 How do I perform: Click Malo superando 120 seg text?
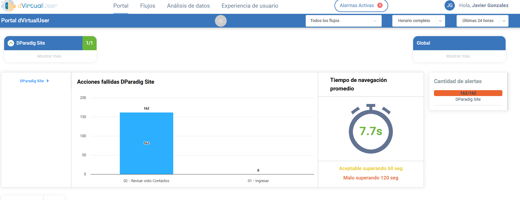[x=371, y=178]
